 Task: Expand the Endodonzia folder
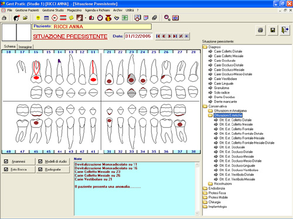tap(214, 188)
